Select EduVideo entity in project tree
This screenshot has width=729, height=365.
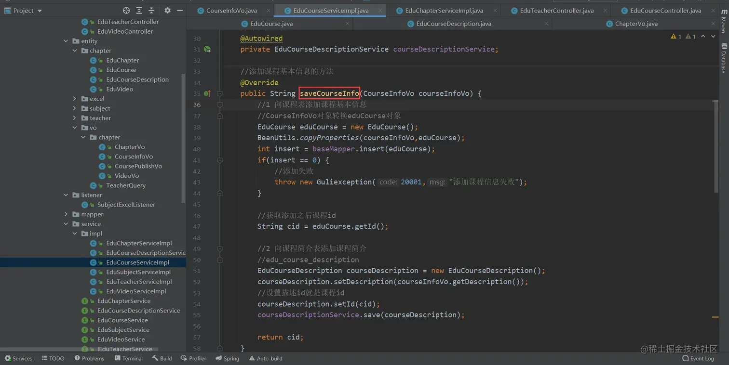coord(120,89)
